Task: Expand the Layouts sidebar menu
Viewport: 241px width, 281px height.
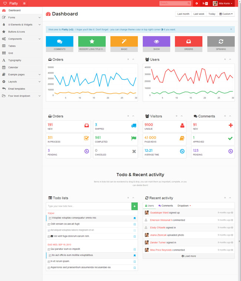Action: [21, 81]
